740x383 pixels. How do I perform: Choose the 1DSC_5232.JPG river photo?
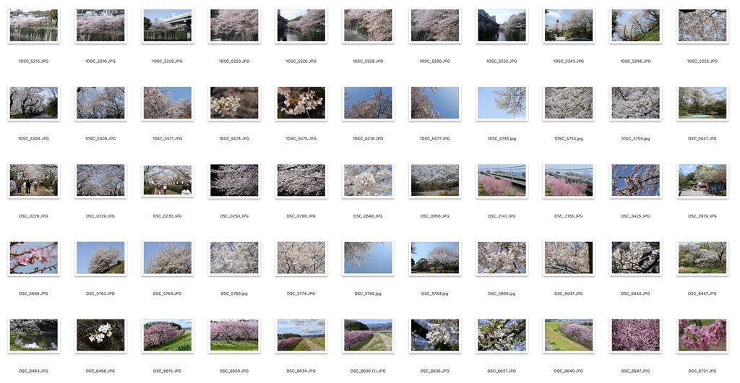[x=502, y=25]
